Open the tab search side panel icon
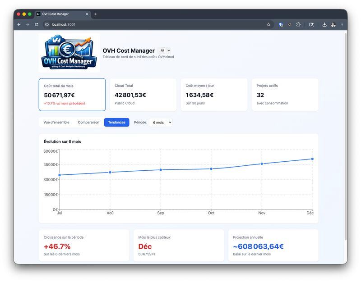 click(311, 24)
